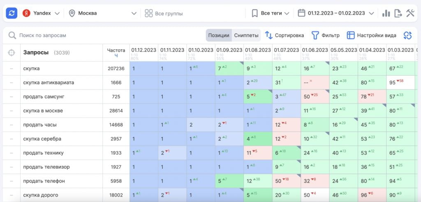This screenshot has height=202, width=421.
Task: Open the Все теги dropdown
Action: [271, 13]
